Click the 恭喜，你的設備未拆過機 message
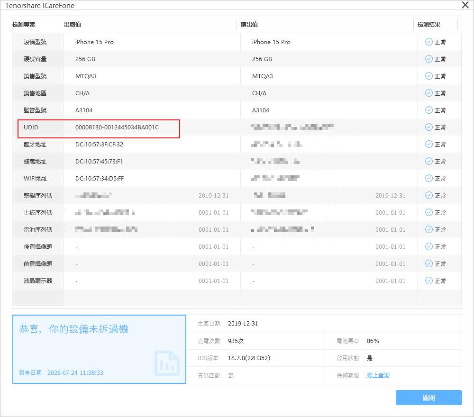 click(74, 329)
